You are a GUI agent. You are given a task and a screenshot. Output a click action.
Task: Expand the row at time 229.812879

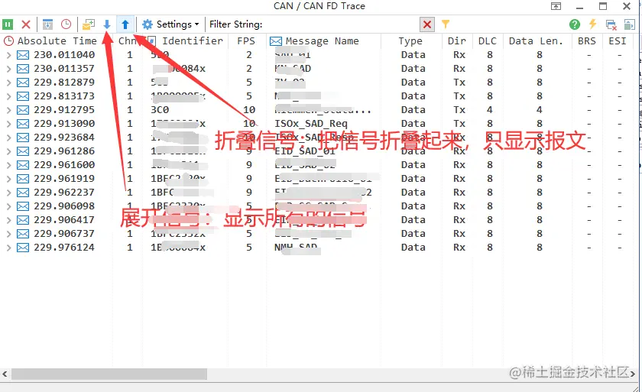(8, 83)
